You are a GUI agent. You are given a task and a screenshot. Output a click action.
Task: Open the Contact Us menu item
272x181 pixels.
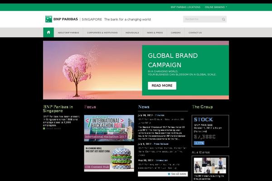point(195,33)
